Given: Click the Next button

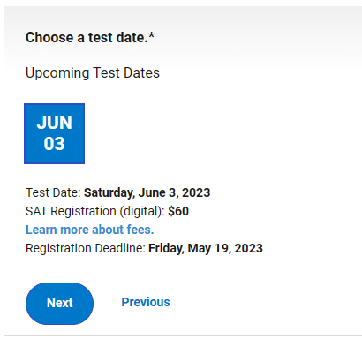Looking at the screenshot, I should [x=59, y=304].
